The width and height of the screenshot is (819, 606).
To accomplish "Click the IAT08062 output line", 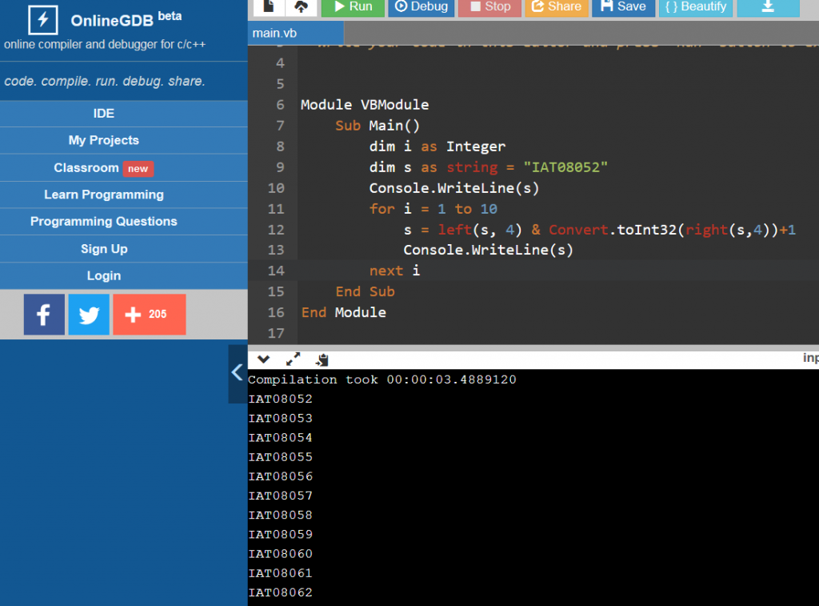I will click(281, 592).
